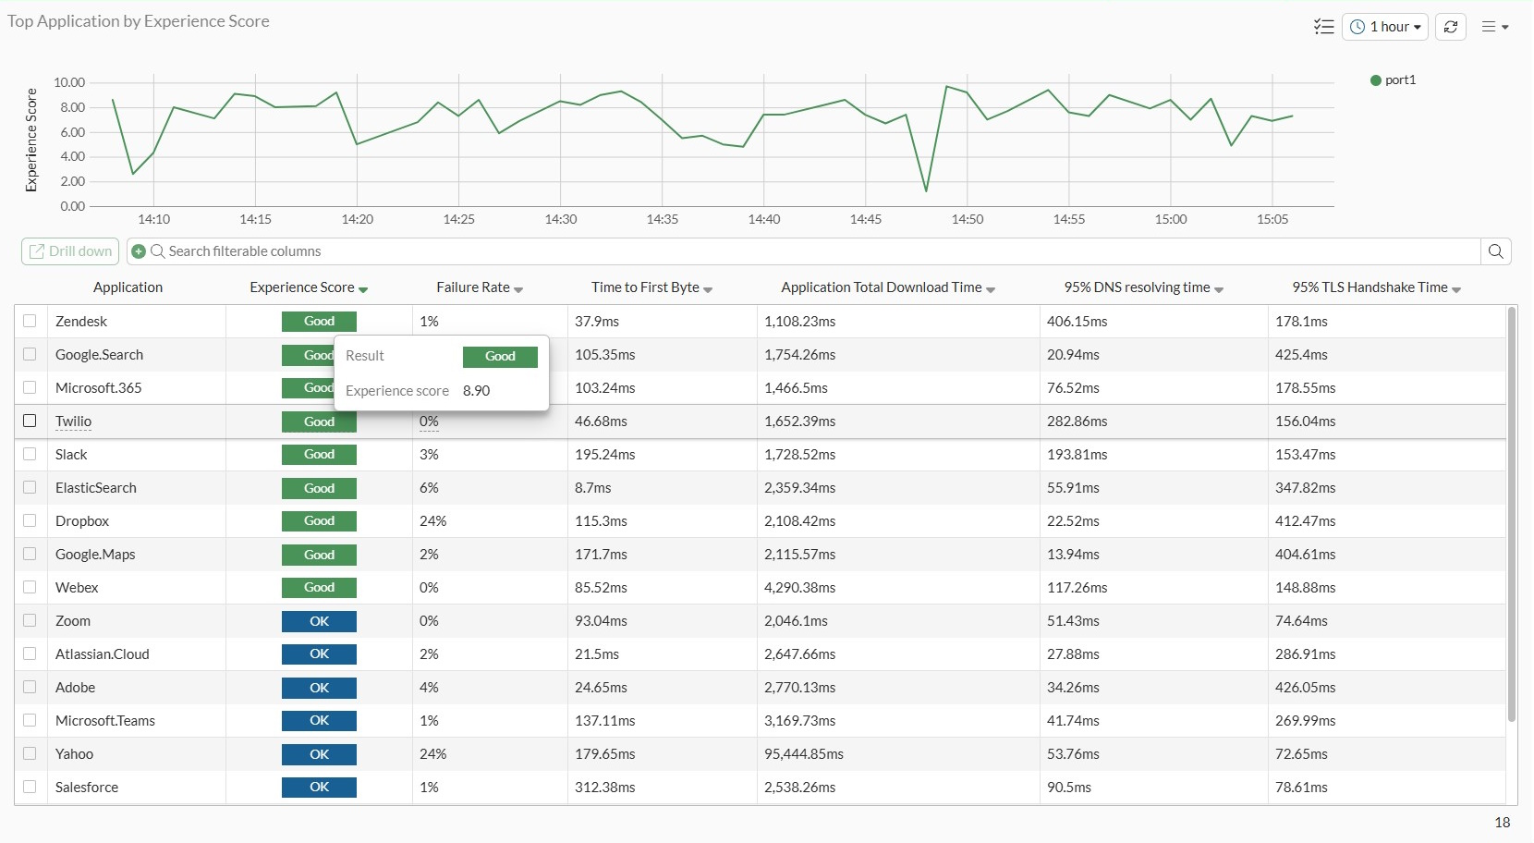The image size is (1534, 843).
Task: Click the clock icon in the time range selector
Action: coord(1358,27)
